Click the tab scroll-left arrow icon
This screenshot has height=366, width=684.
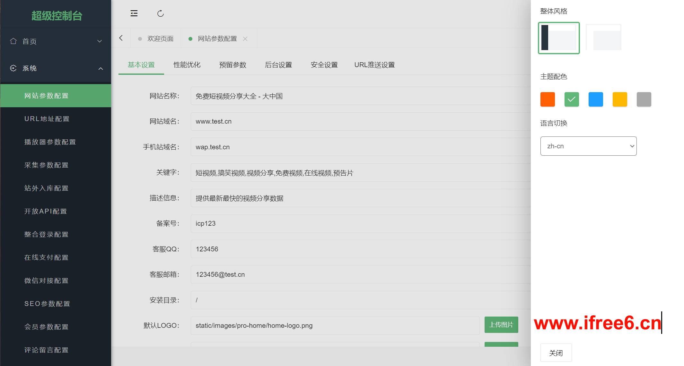(x=121, y=38)
